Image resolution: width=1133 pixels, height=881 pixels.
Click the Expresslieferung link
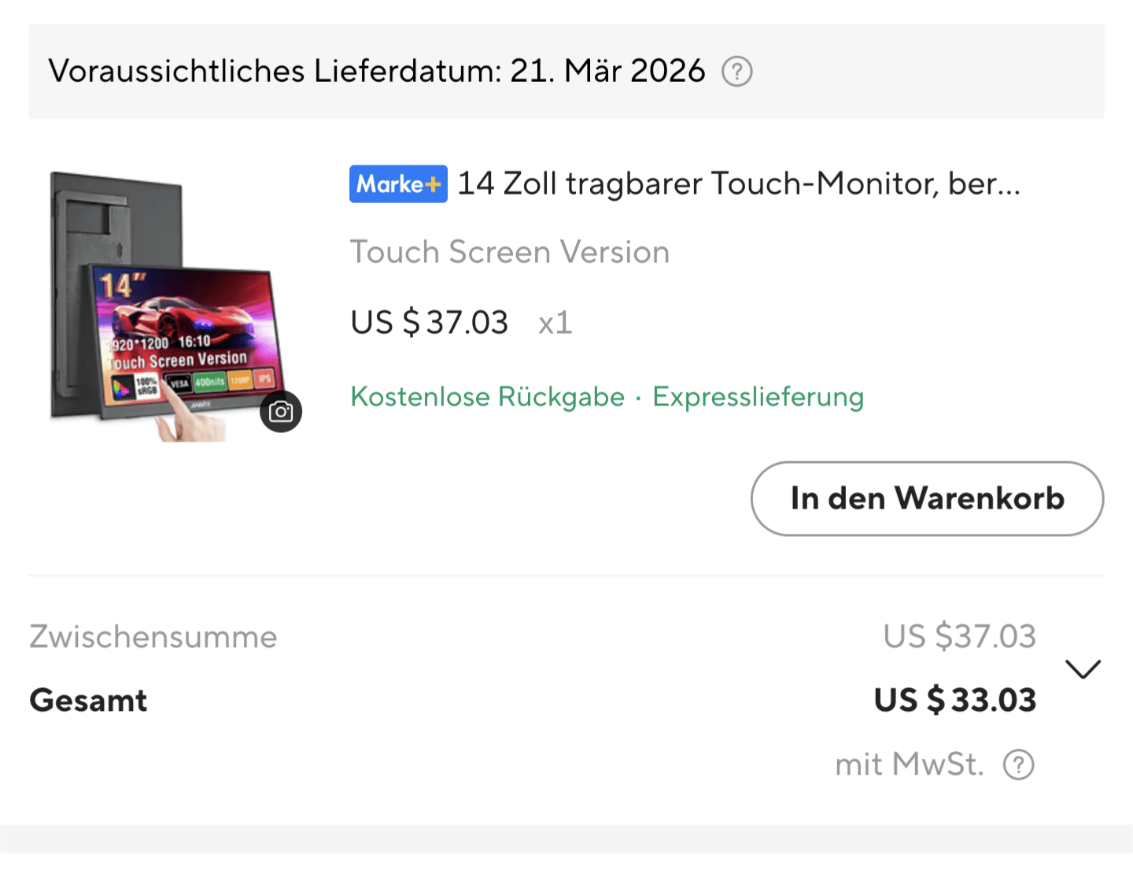[x=758, y=397]
